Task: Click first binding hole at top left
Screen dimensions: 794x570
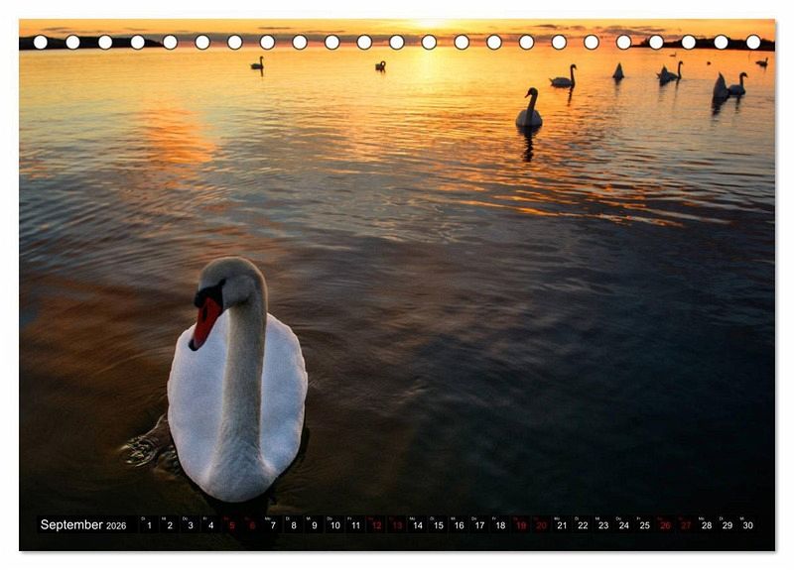Action: 41,42
